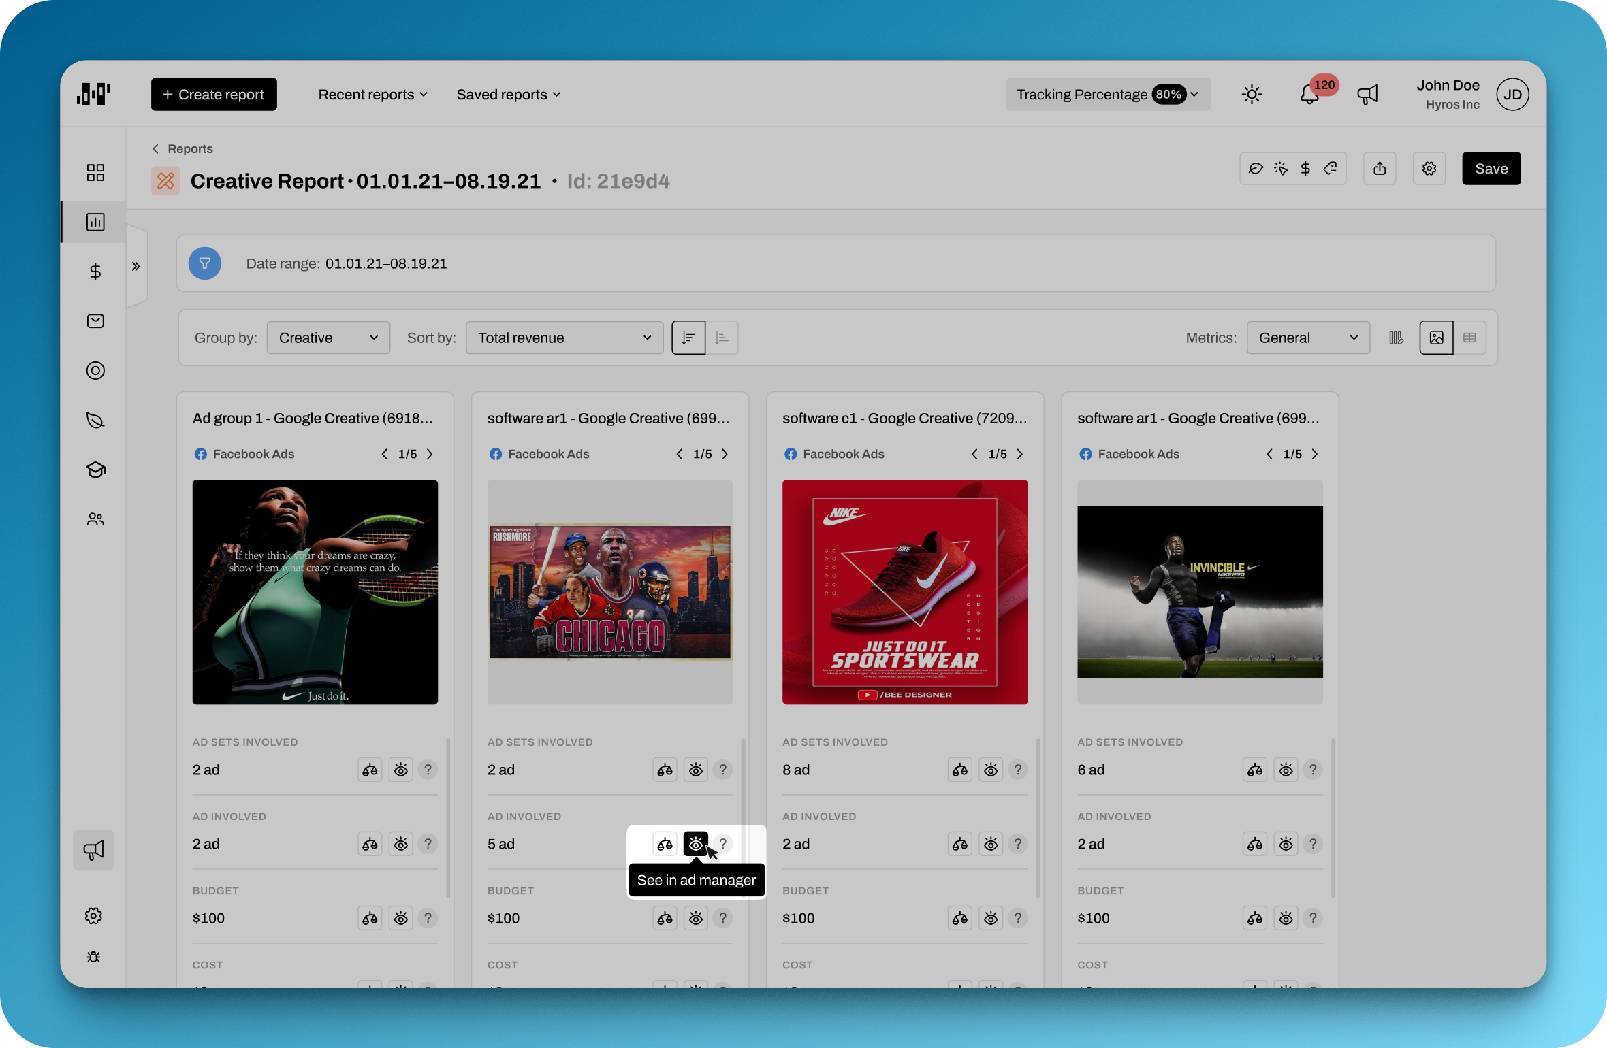The height and width of the screenshot is (1048, 1607).
Task: Click the share/export icon near Save
Action: pyautogui.click(x=1380, y=169)
